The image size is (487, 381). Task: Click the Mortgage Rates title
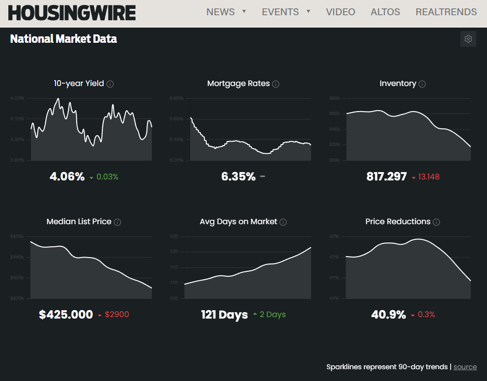pos(238,84)
